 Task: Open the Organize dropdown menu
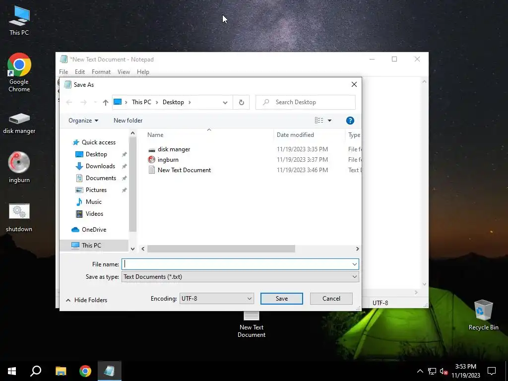[x=83, y=121]
